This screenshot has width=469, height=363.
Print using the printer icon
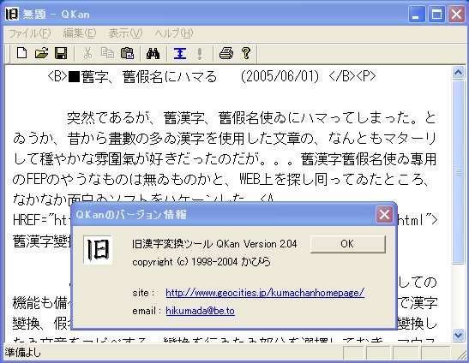(x=226, y=53)
